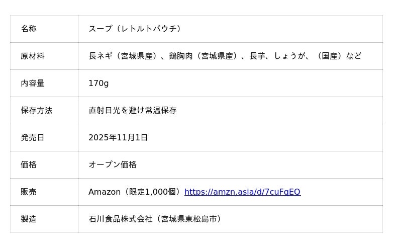Click the スープ（レトルトパウチ）text
The width and height of the screenshot is (402, 248).
click(135, 29)
